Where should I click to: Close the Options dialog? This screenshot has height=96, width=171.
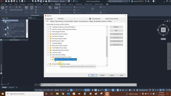[x=125, y=16]
